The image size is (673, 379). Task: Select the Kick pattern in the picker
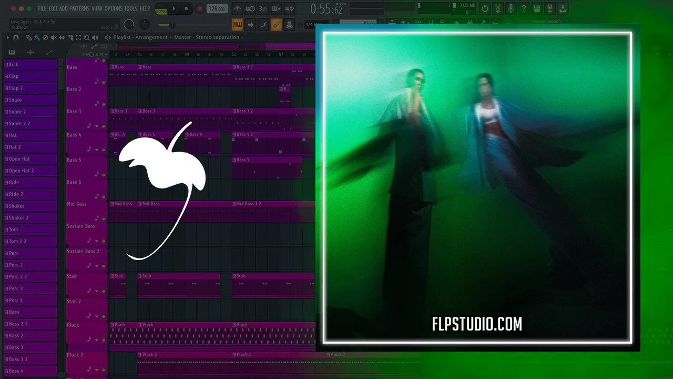point(30,65)
